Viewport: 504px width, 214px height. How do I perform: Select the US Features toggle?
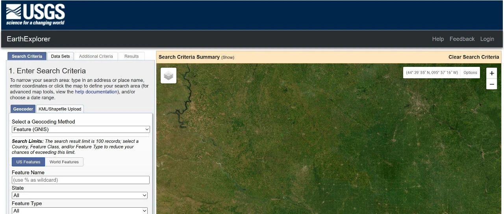[x=28, y=162]
